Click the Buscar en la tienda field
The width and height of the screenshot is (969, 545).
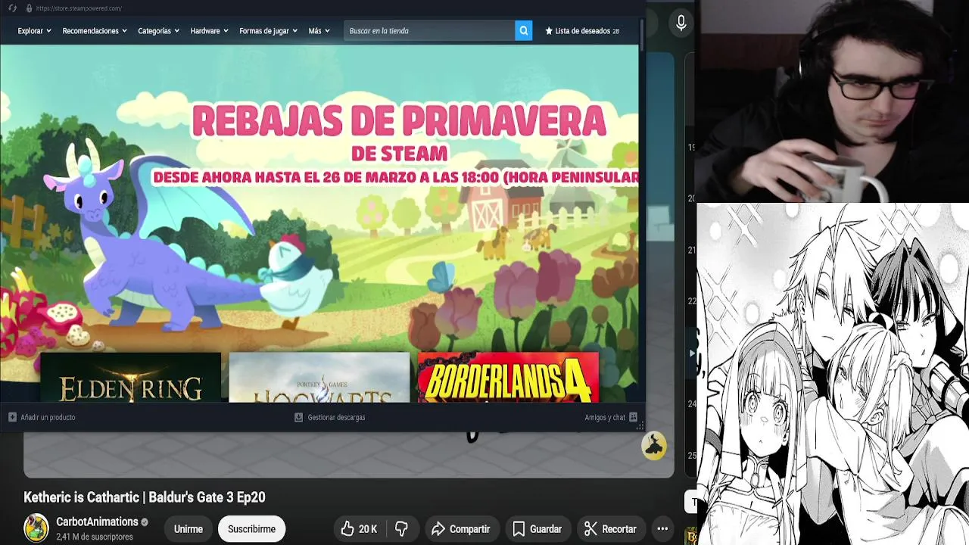[x=429, y=31]
